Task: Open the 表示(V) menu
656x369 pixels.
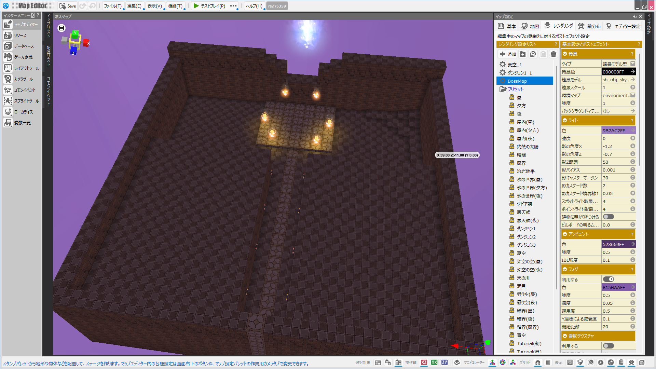Action: (154, 6)
